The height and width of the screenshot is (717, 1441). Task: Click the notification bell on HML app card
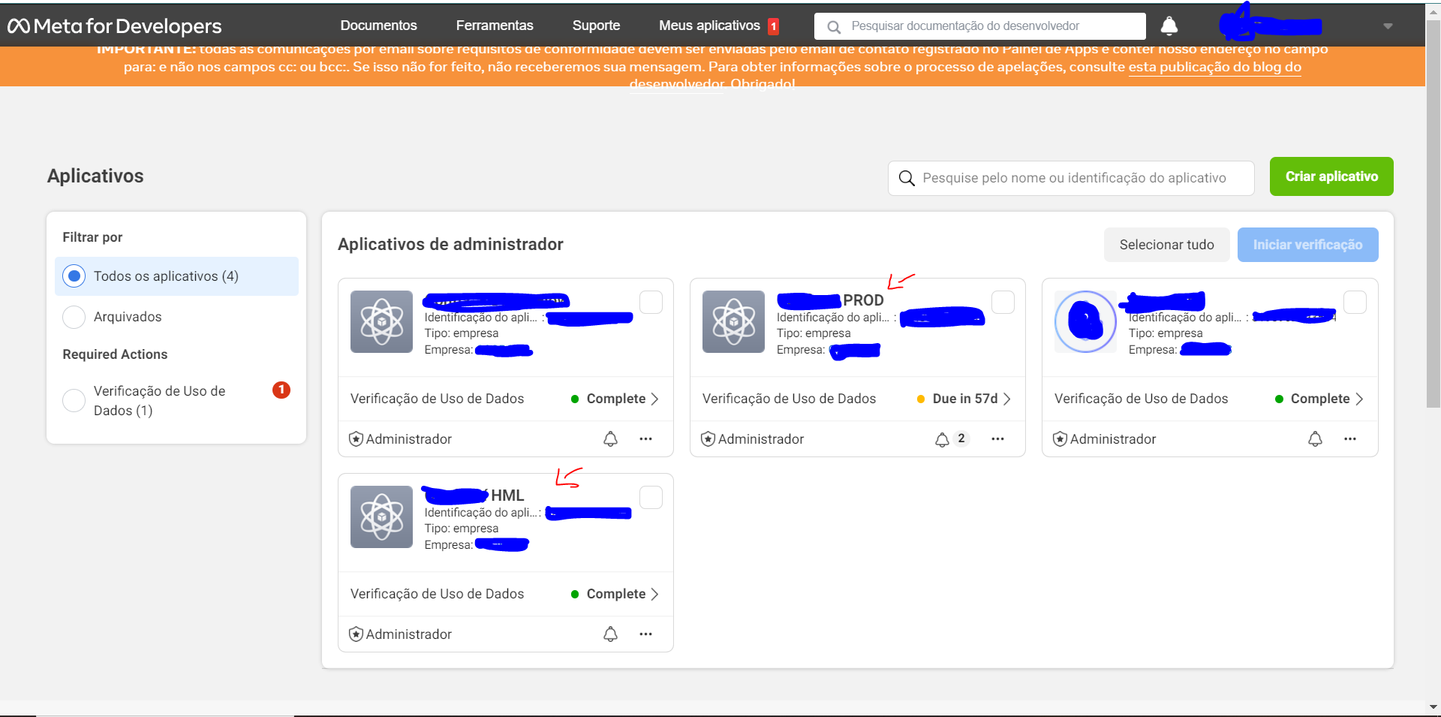611,634
